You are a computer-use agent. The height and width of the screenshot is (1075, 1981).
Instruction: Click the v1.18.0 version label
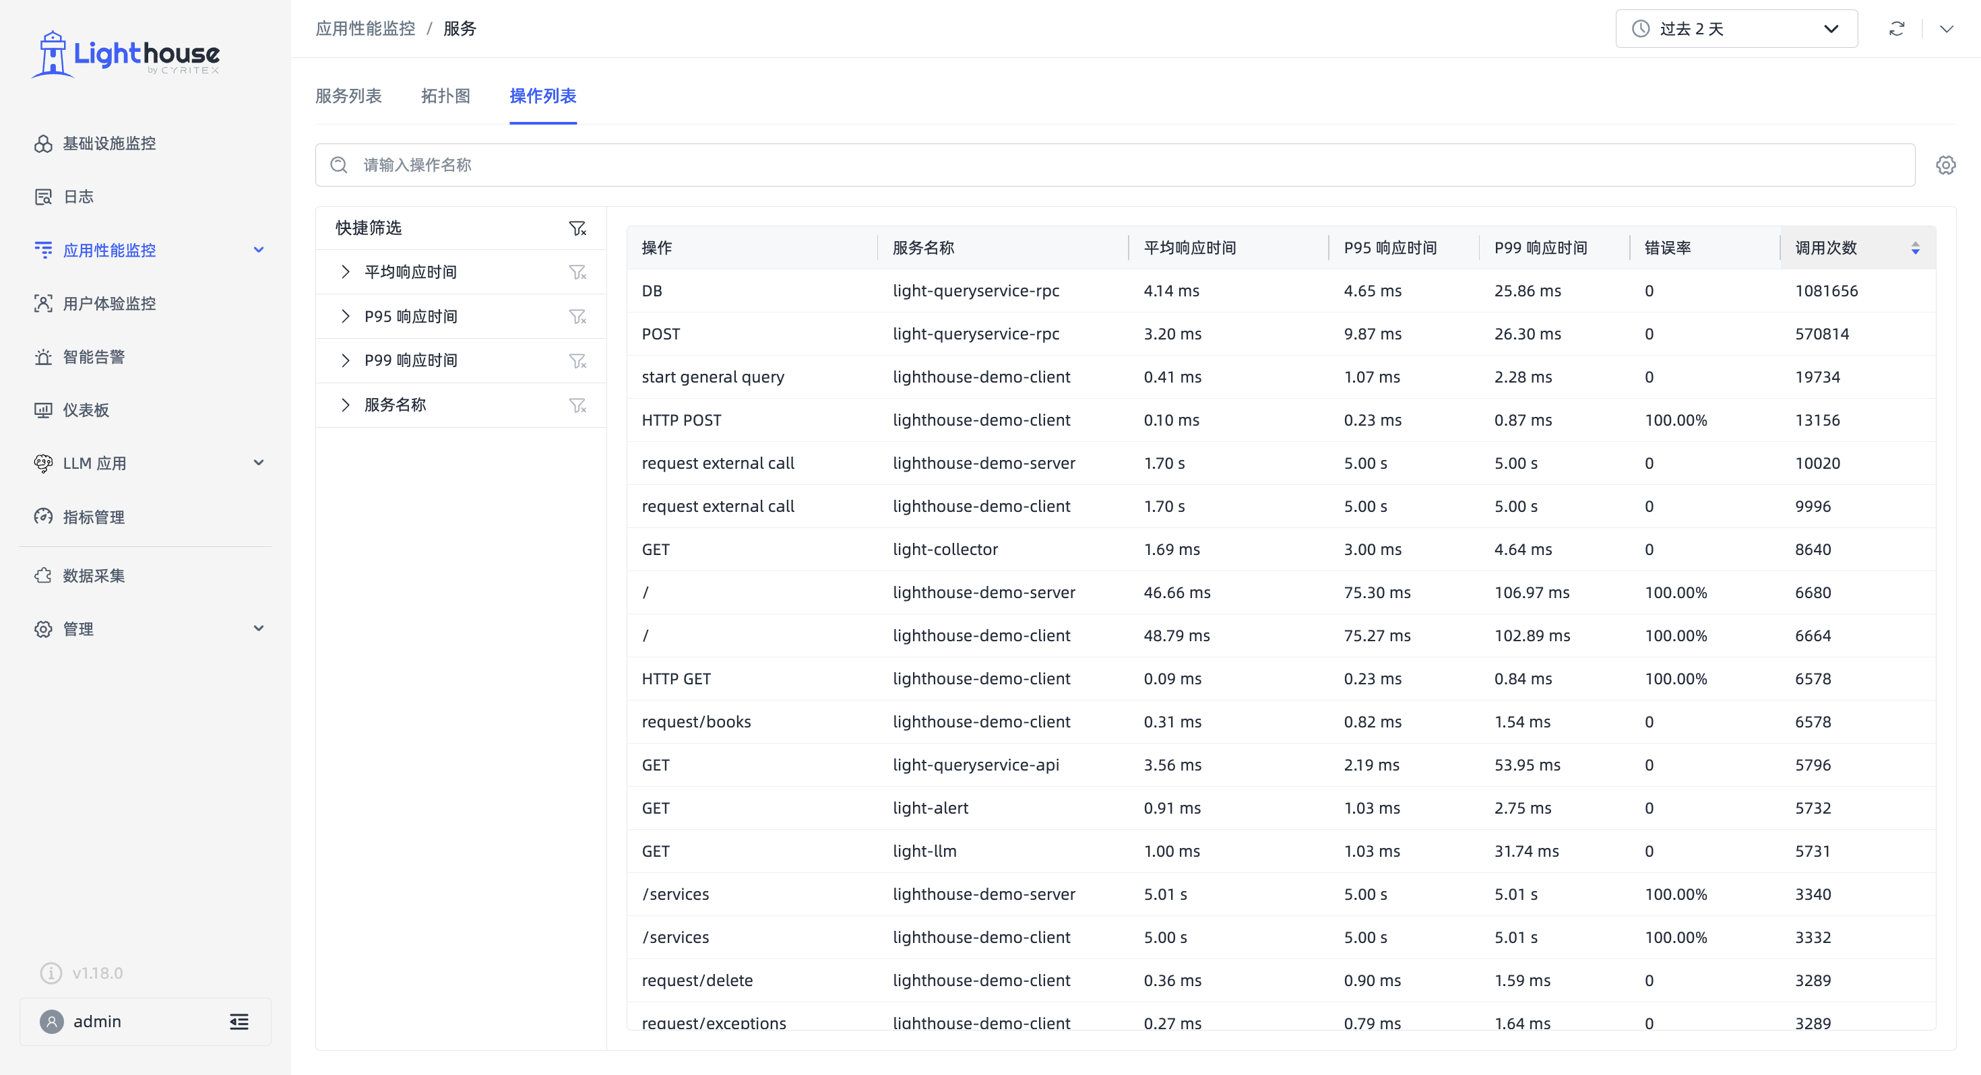[98, 973]
